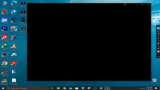Open the color swatch in drawing toolbar
Viewport: 160px width, 90px height.
(158, 51)
